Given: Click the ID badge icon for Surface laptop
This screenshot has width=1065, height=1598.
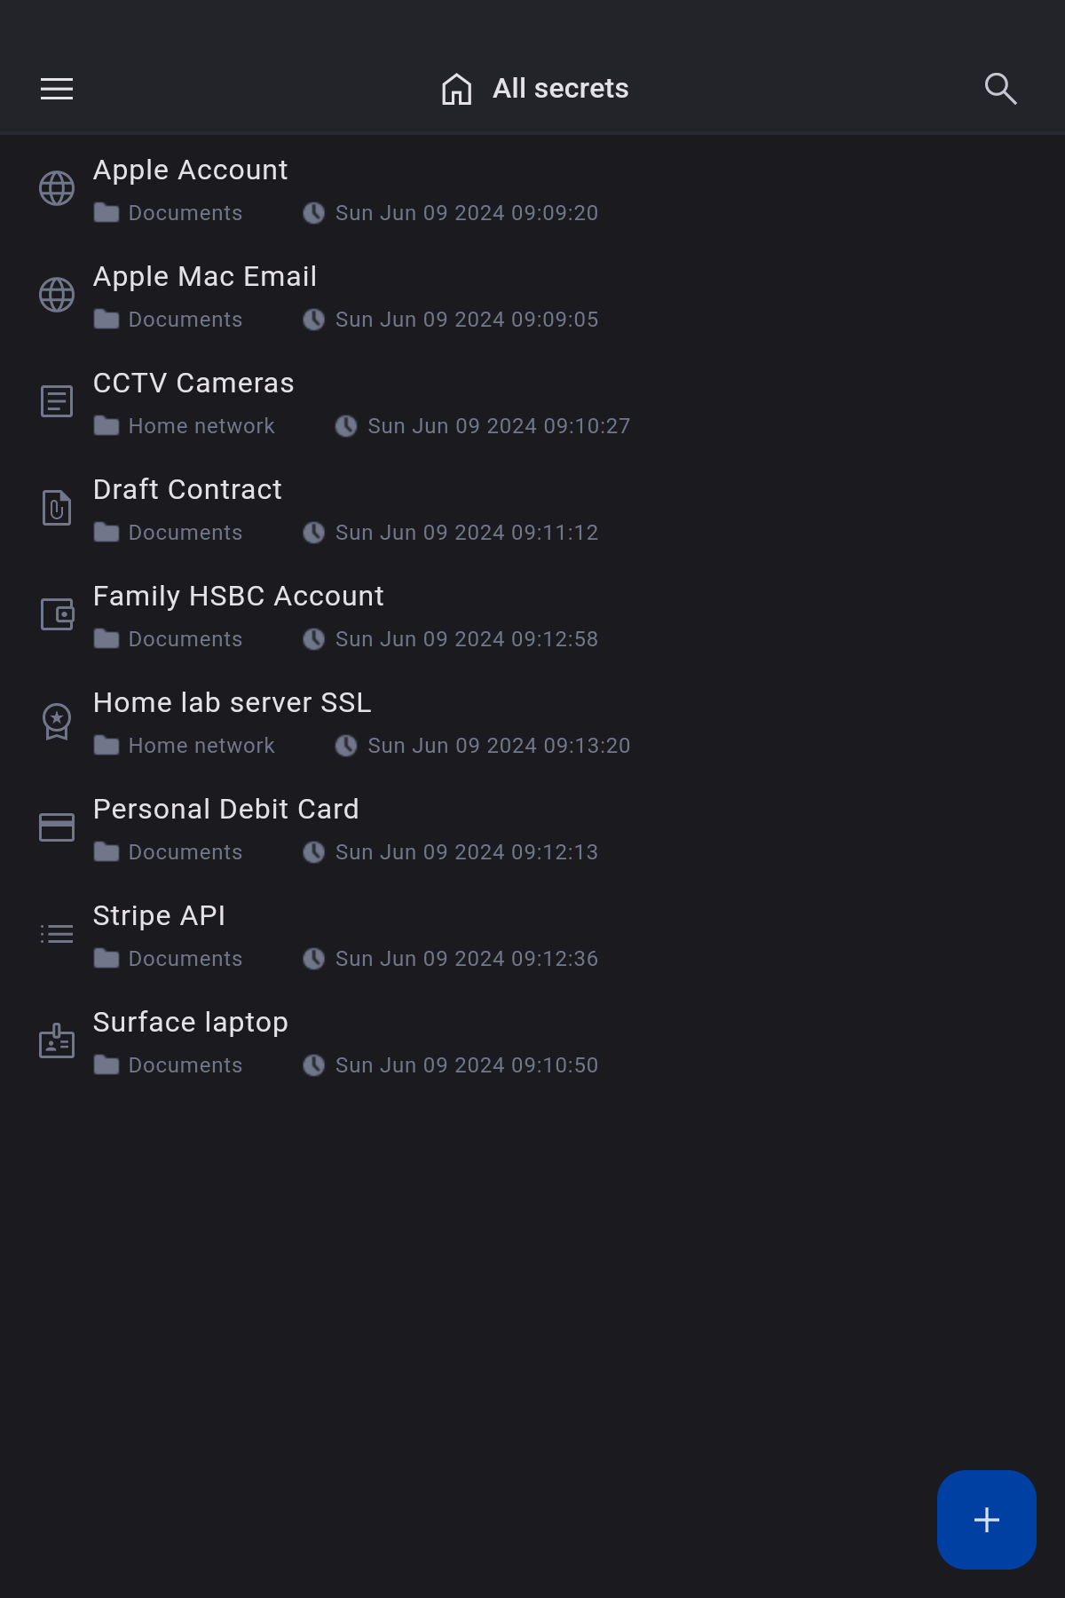Looking at the screenshot, I should tap(57, 1040).
